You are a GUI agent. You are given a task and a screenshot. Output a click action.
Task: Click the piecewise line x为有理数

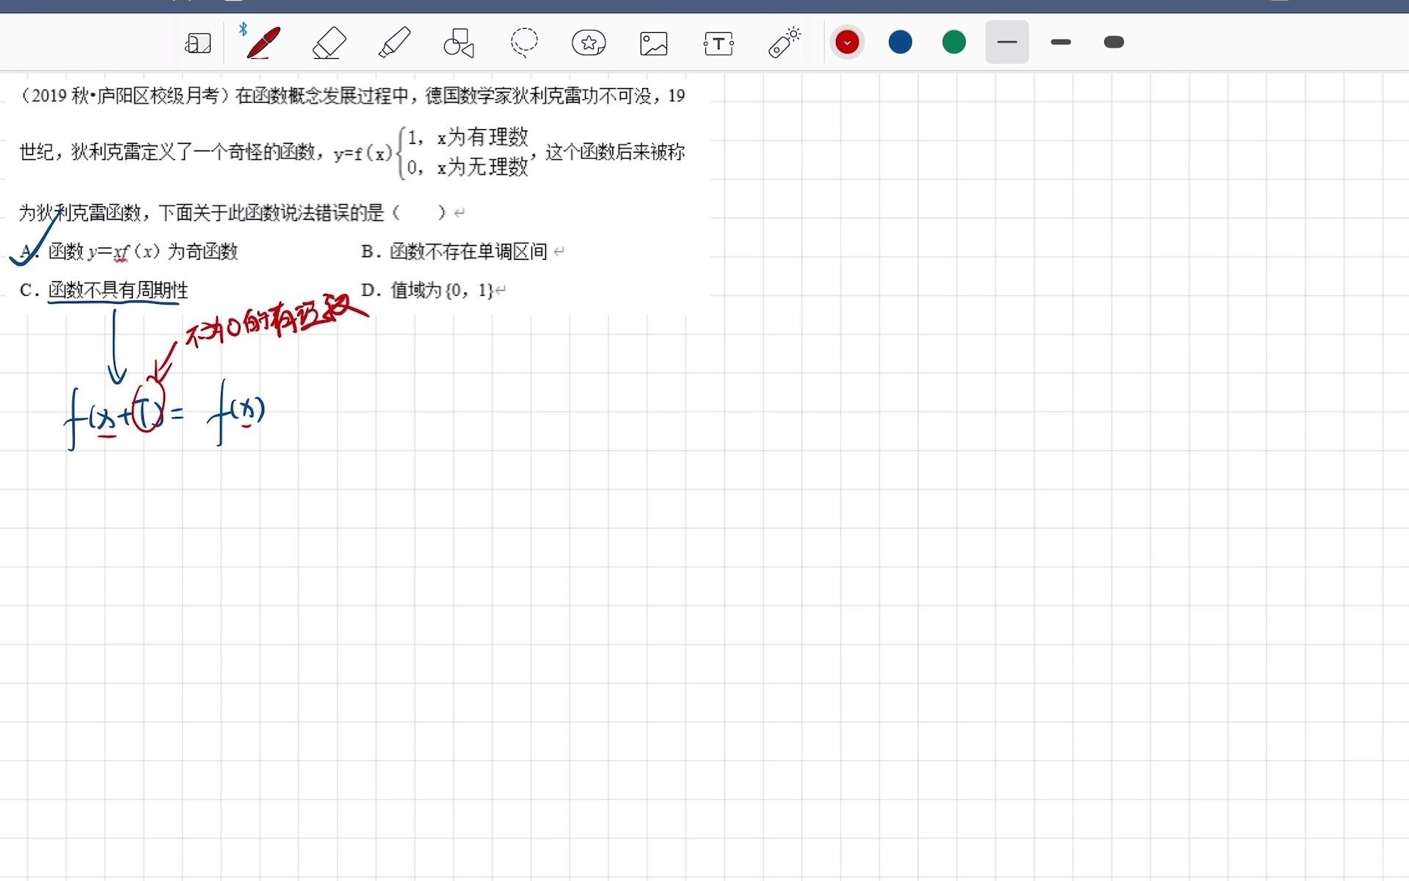[483, 137]
